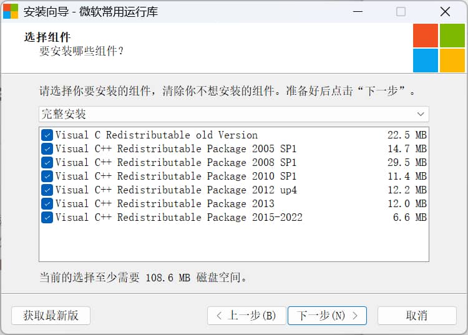Go back with 上一步(B) button

click(246, 316)
